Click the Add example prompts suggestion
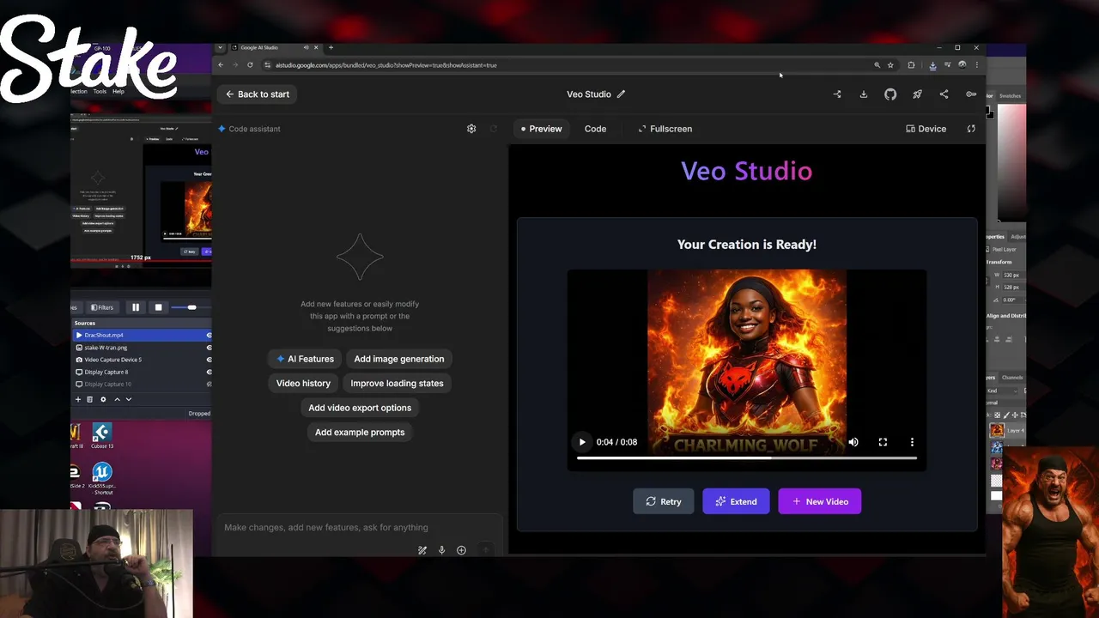Image resolution: width=1099 pixels, height=618 pixels. click(x=360, y=433)
